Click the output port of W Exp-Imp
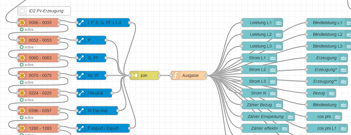351x135 pixels. 118,111
